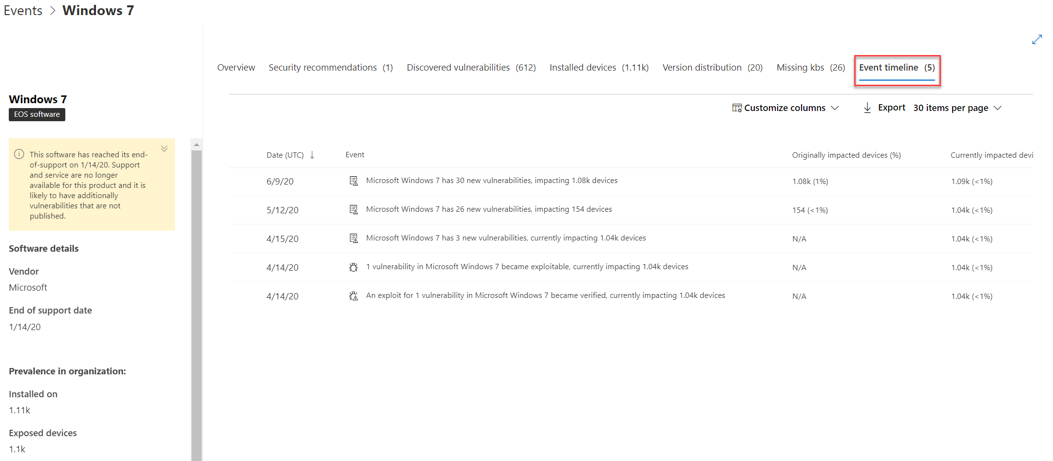This screenshot has width=1053, height=461.
Task: Click the verified exploit icon in last row
Action: coord(354,296)
